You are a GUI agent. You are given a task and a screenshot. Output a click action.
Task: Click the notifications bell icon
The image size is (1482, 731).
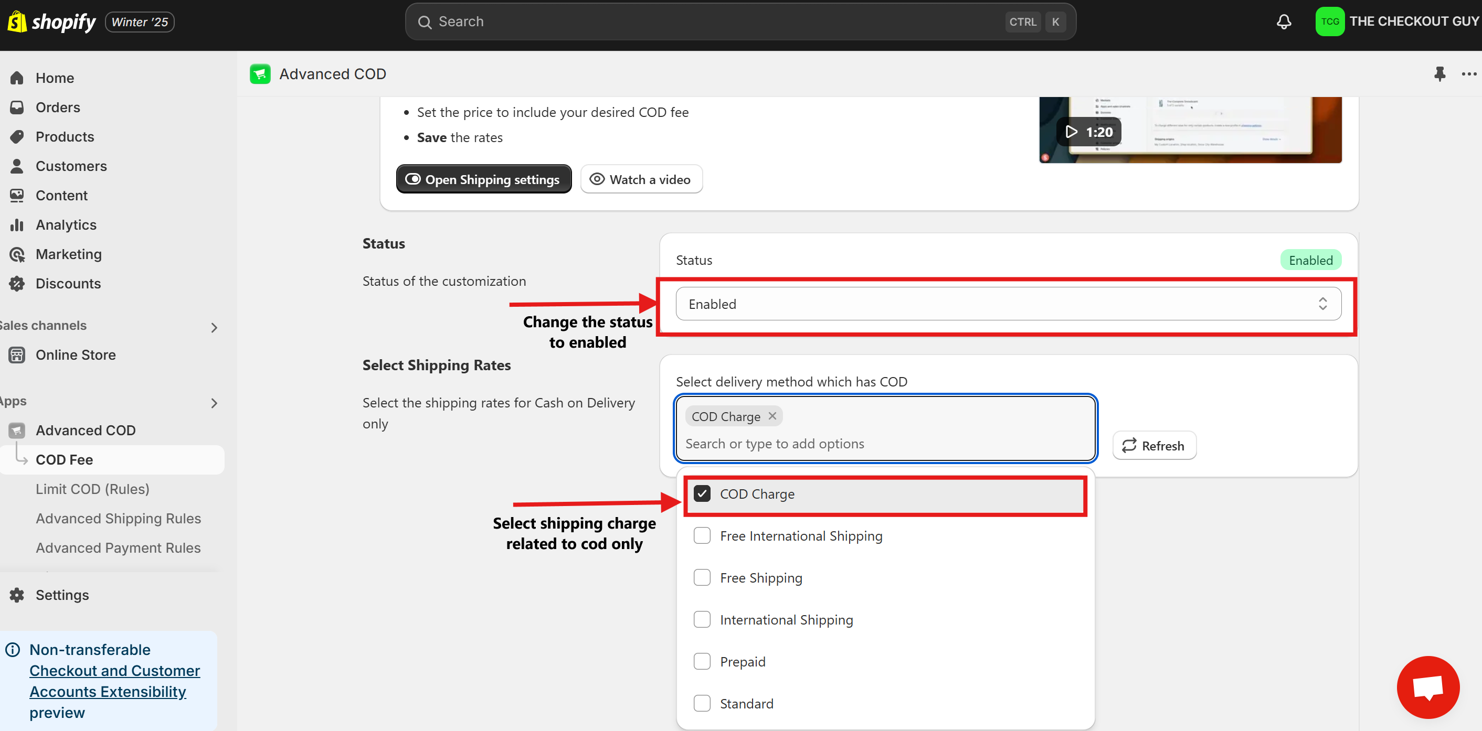click(1284, 22)
